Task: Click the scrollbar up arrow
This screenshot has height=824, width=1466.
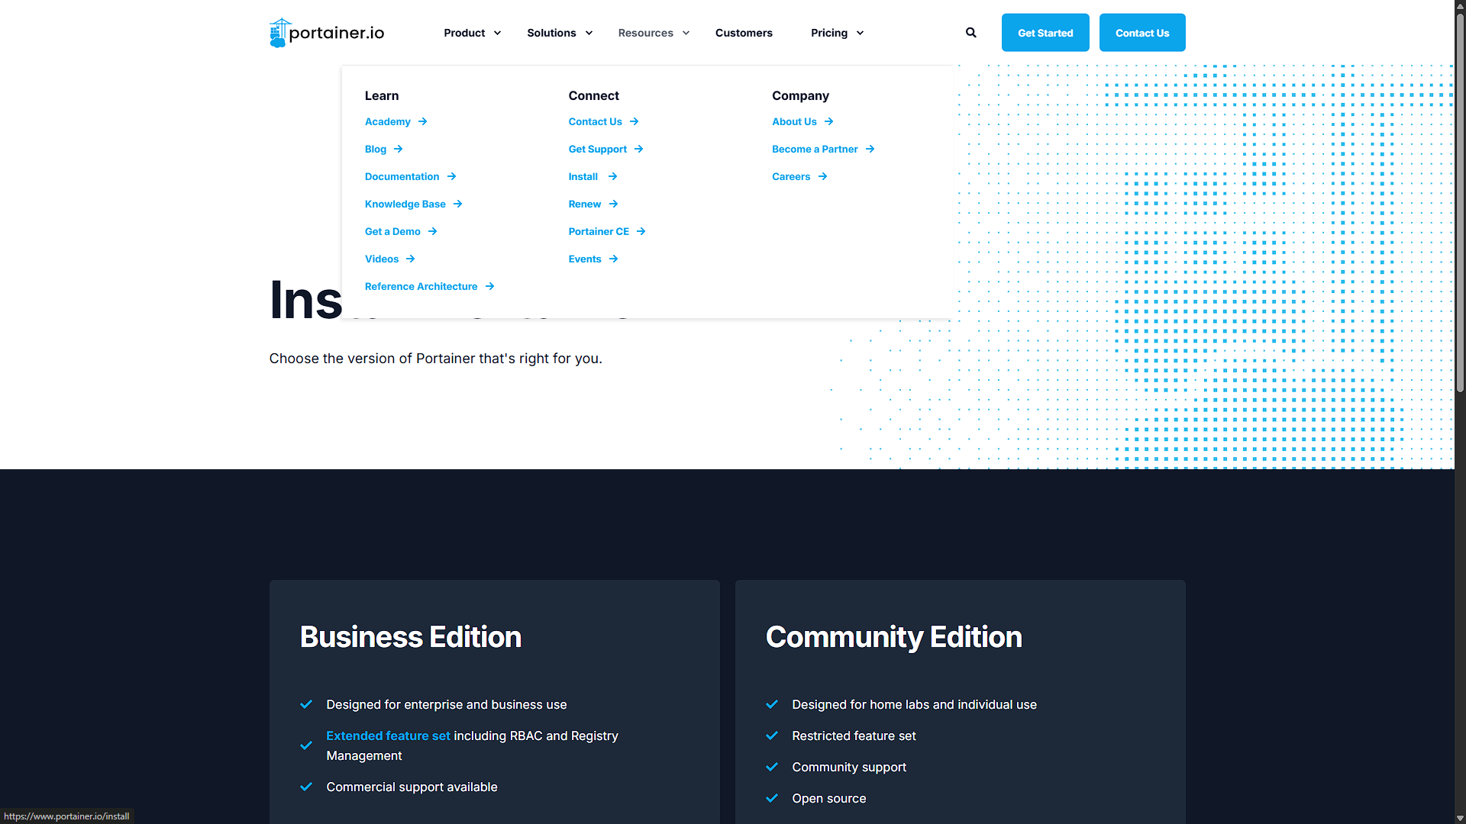Action: click(1460, 5)
